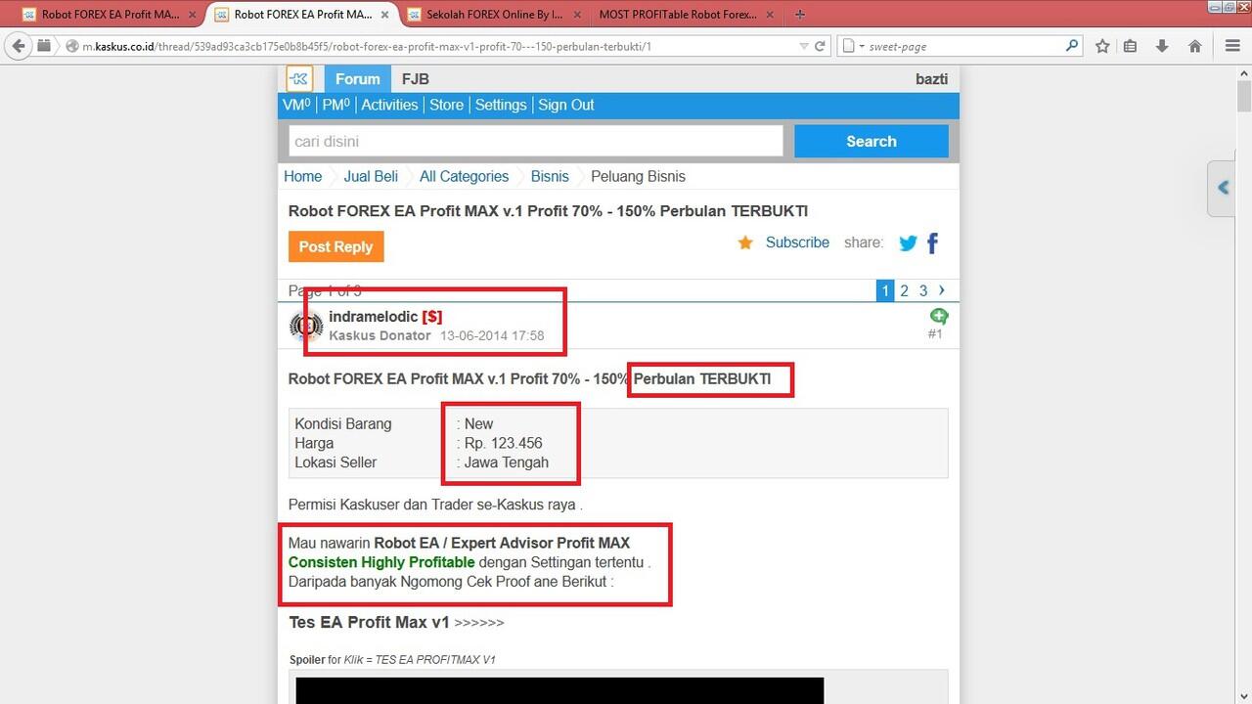This screenshot has height=704, width=1252.
Task: Close the first Robot FOREX tab
Action: 193,15
